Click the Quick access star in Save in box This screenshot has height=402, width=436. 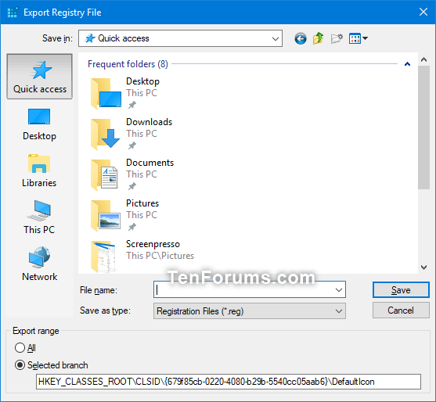click(90, 38)
